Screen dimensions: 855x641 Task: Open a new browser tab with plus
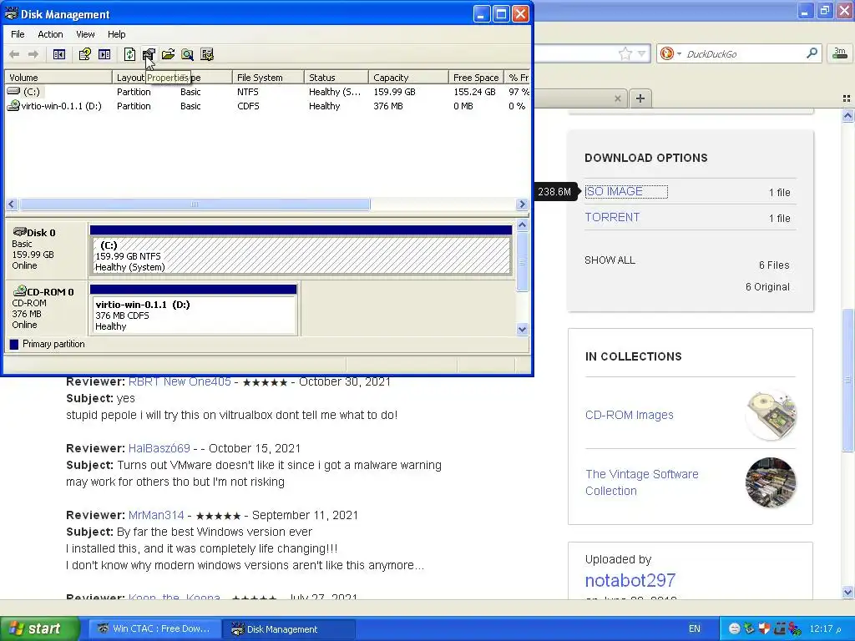click(x=640, y=98)
